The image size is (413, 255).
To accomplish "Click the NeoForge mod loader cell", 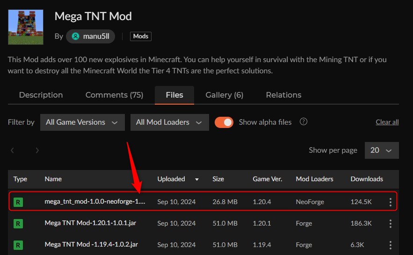I will 310,202.
